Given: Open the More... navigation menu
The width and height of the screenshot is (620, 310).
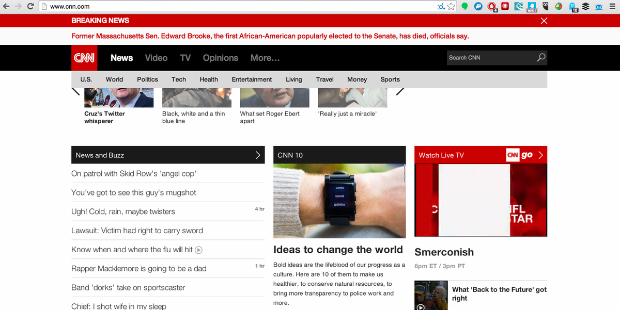Looking at the screenshot, I should coord(265,58).
